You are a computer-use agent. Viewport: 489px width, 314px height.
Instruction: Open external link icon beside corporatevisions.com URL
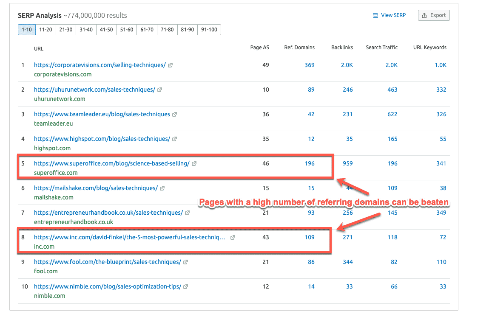[171, 65]
